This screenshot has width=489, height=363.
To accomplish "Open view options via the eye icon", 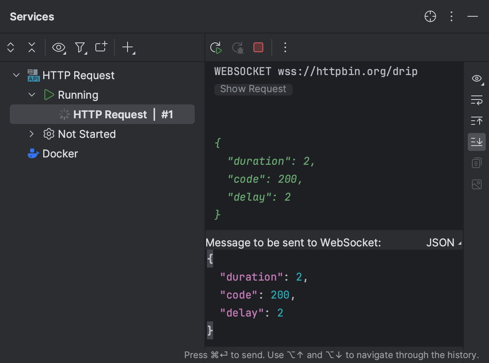I will tap(58, 47).
